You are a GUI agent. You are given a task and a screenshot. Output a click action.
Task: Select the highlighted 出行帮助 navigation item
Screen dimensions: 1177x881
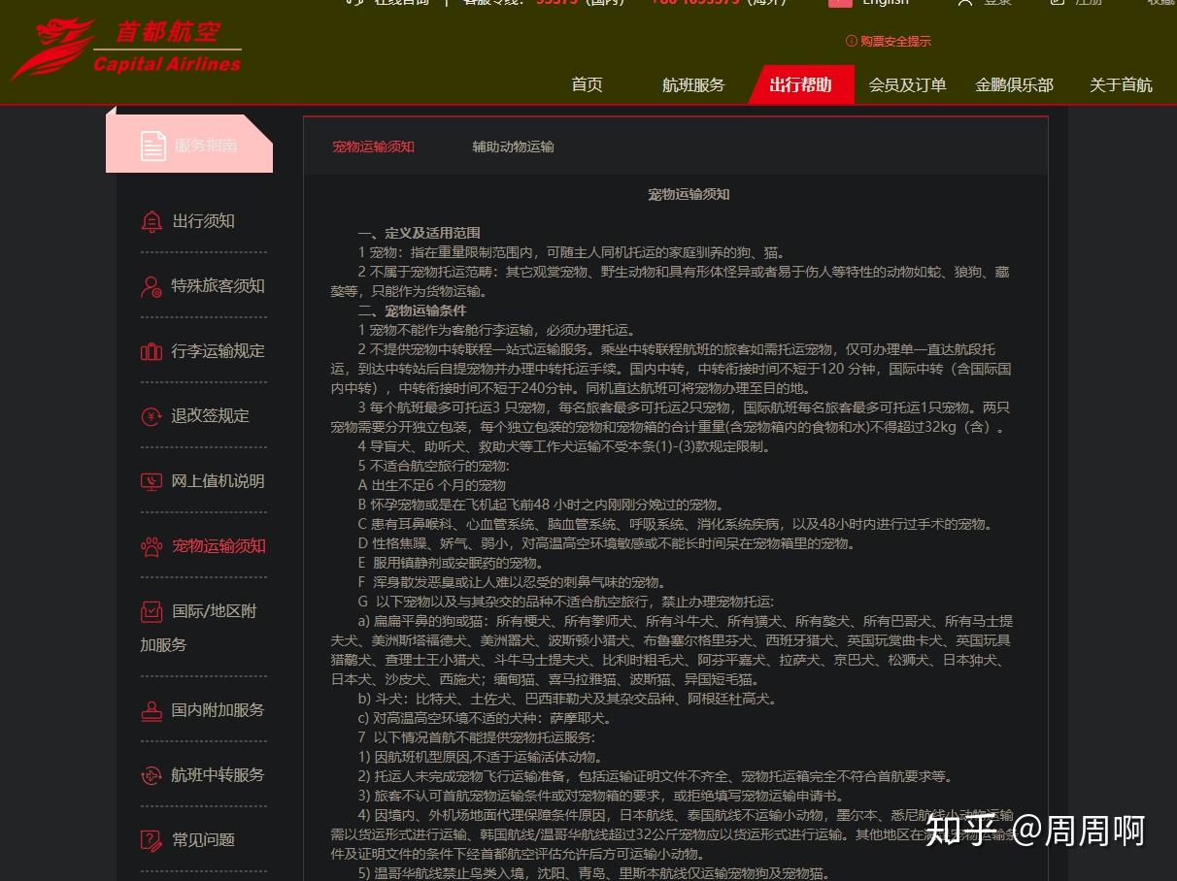pos(801,84)
